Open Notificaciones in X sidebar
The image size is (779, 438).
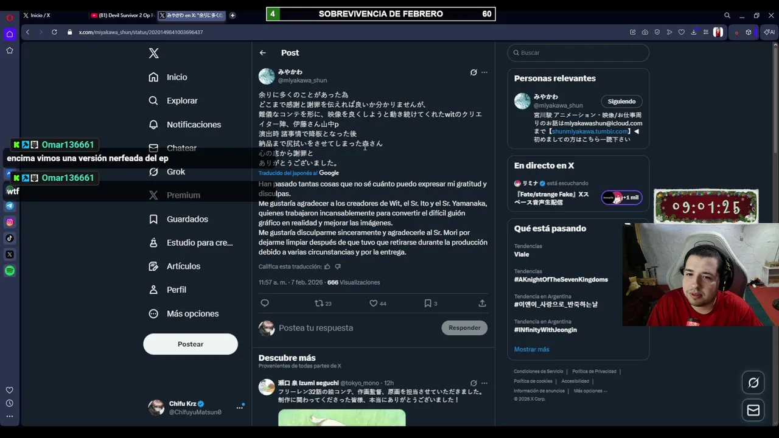(185, 125)
